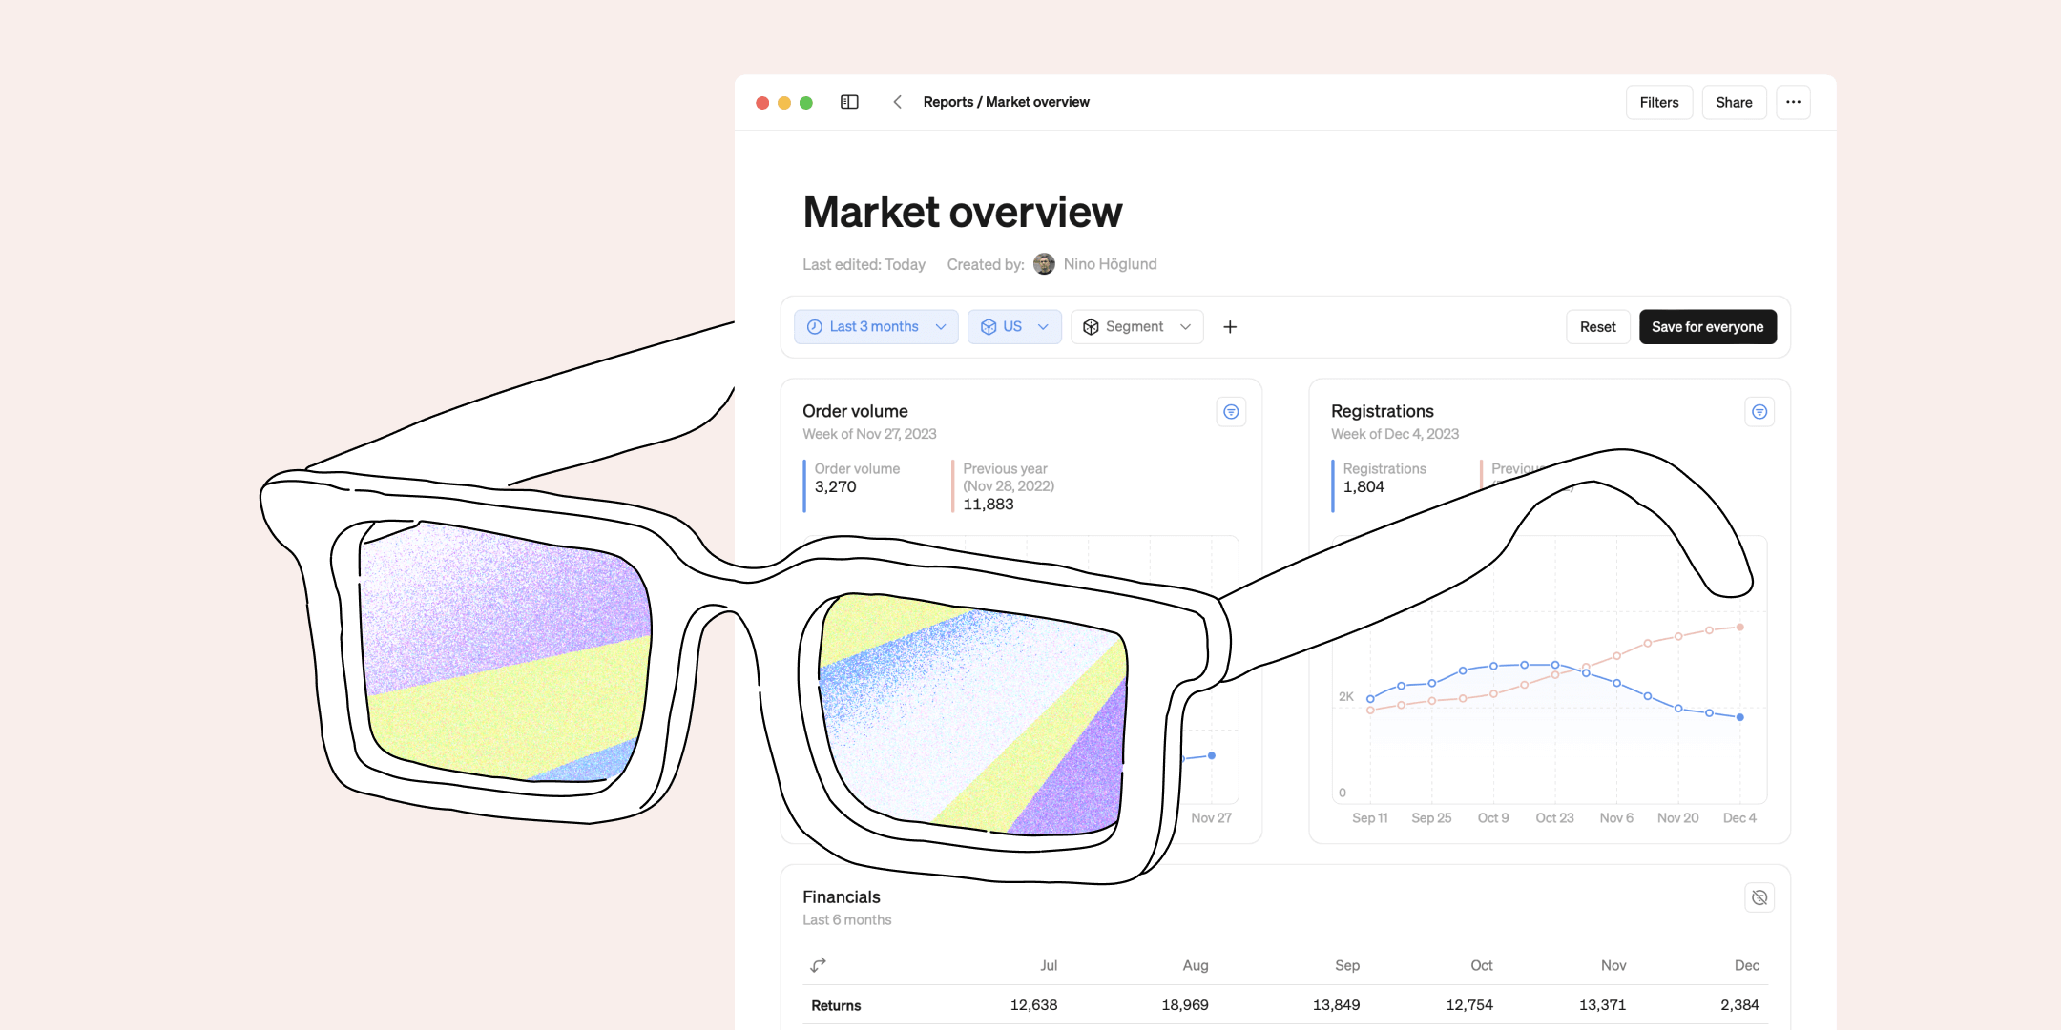Open the US region dropdown
Screen dimensions: 2061x1030
coord(1013,327)
